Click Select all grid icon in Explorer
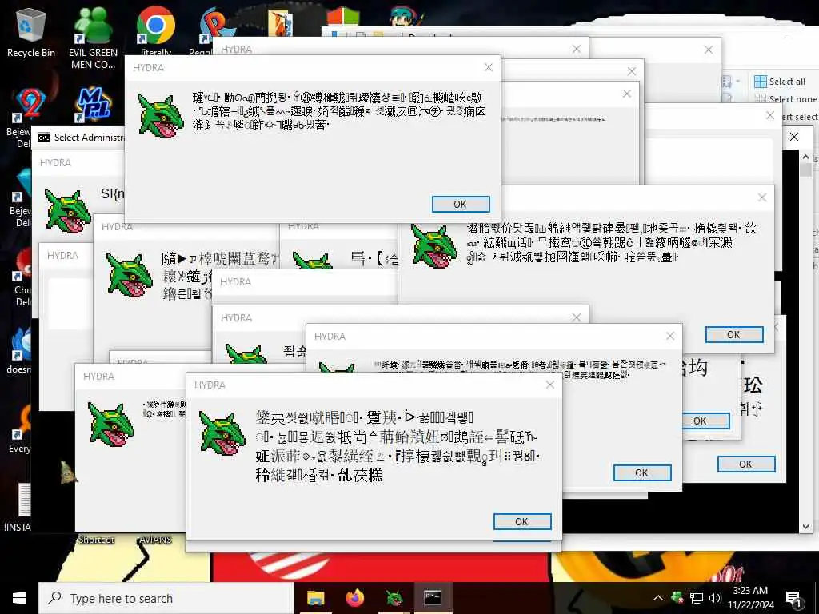 [x=761, y=82]
